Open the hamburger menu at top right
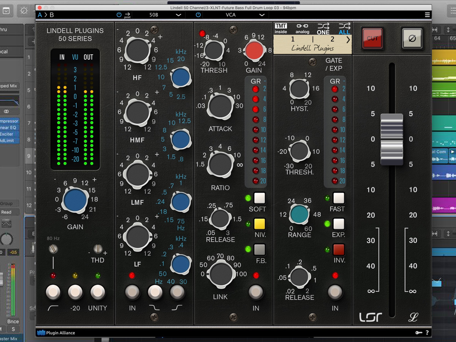Viewport: 456px width, 342px height. (x=427, y=15)
